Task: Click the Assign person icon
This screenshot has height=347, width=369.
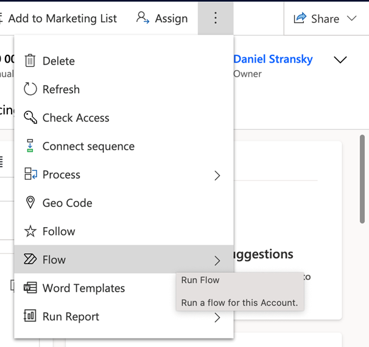Action: (142, 18)
